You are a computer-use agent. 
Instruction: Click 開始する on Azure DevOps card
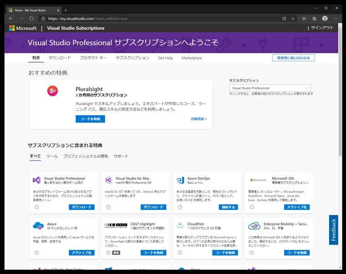[229, 207]
